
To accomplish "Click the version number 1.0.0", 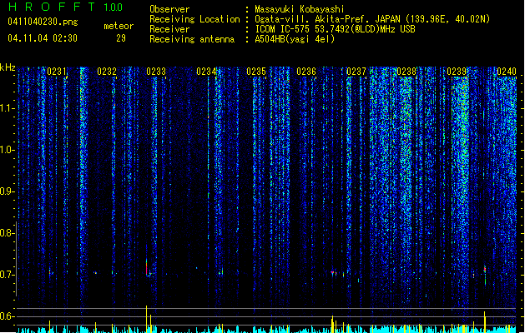I will click(x=113, y=7).
